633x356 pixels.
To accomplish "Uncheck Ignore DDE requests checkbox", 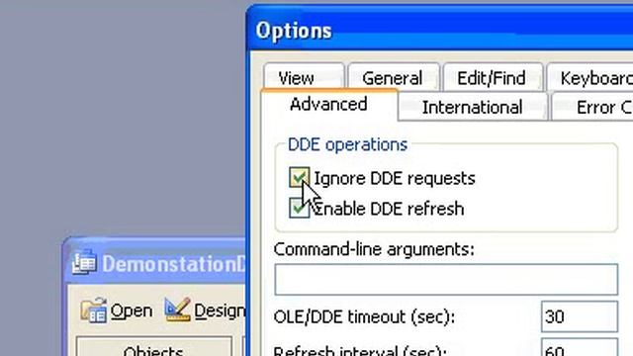I will pos(299,178).
